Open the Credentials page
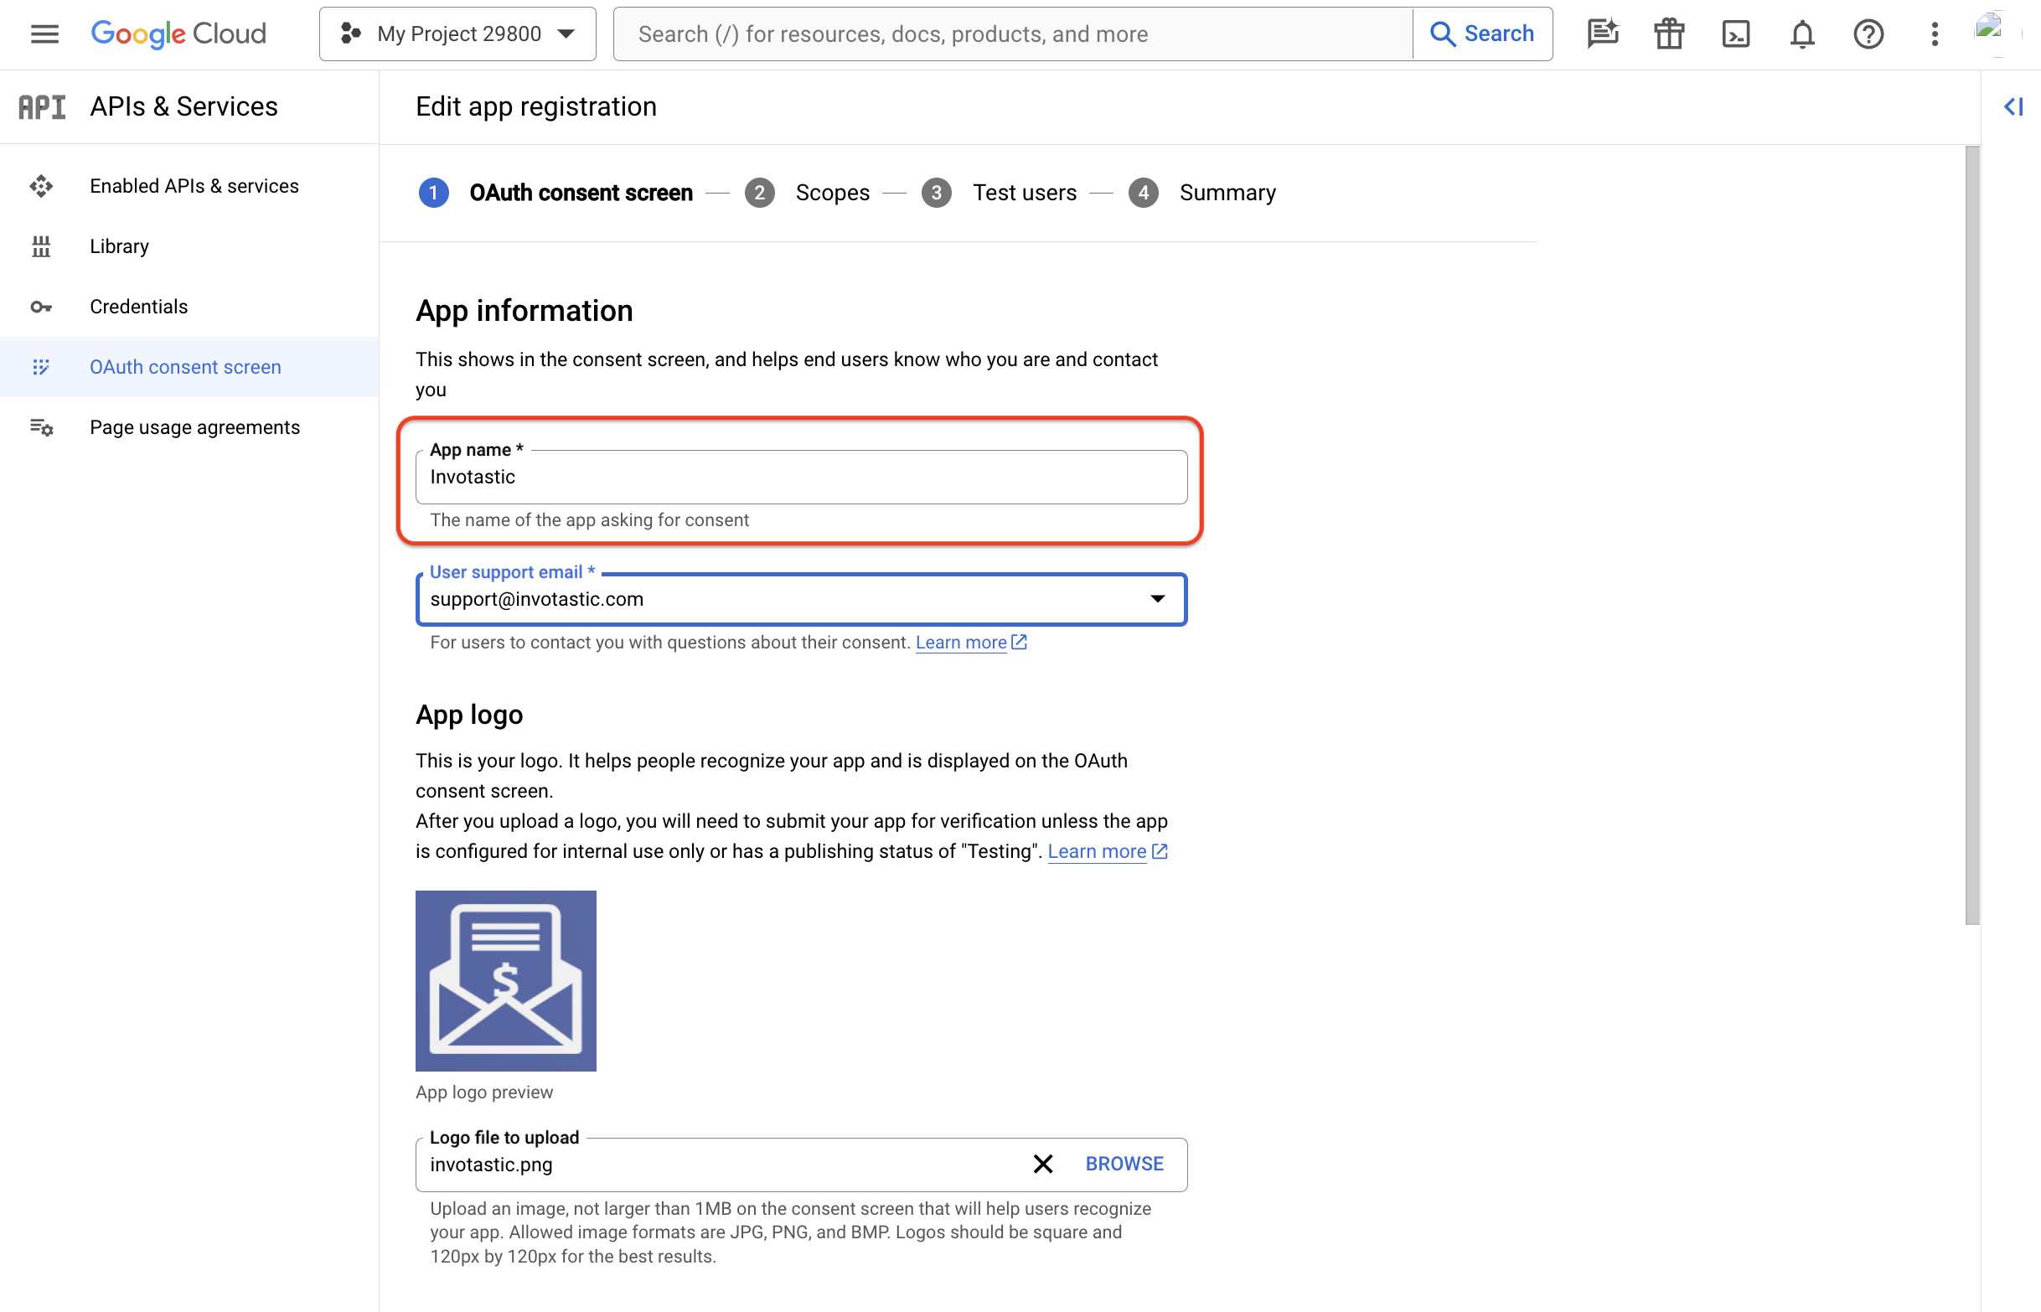The image size is (2041, 1312). pos(189,307)
